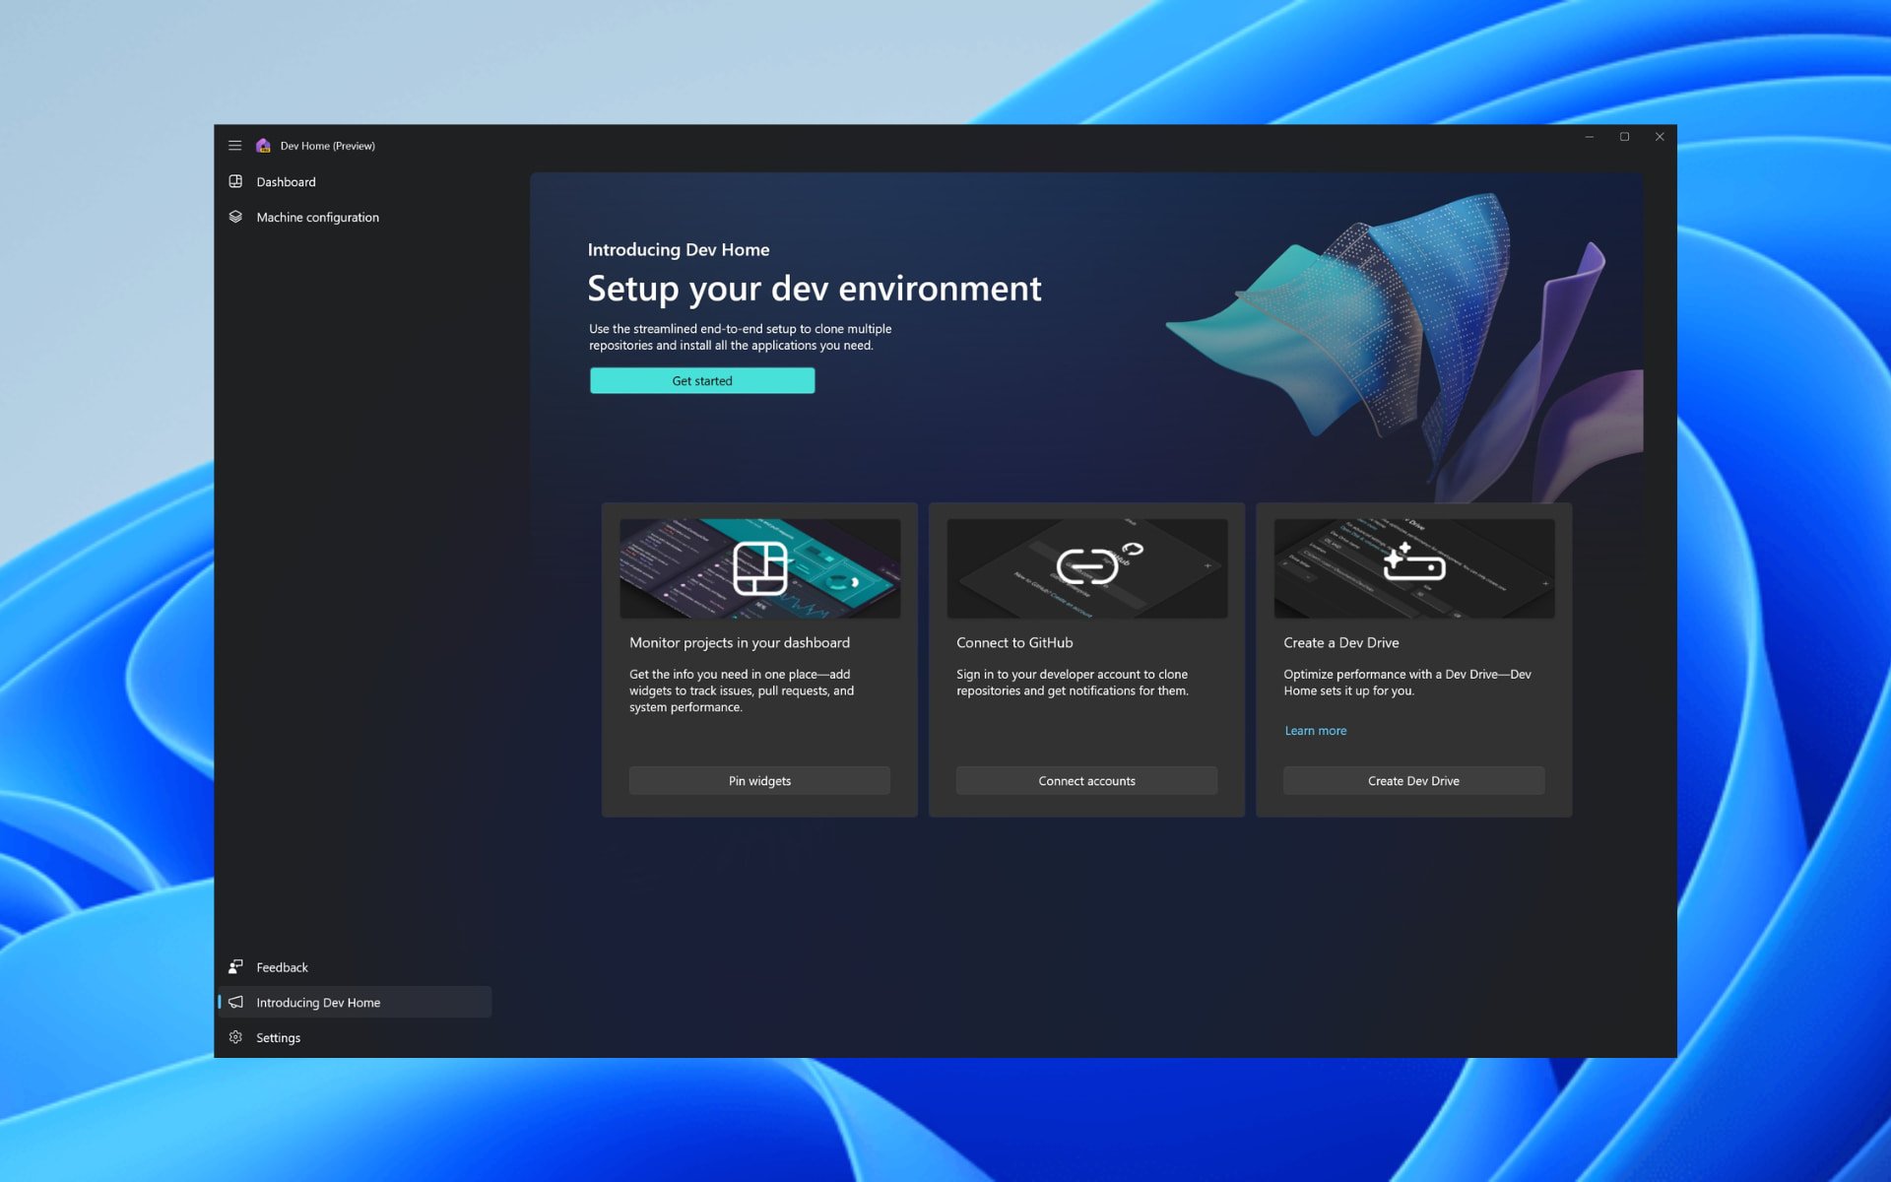The height and width of the screenshot is (1182, 1891).
Task: Click the Pin widgets button
Action: coord(759,780)
